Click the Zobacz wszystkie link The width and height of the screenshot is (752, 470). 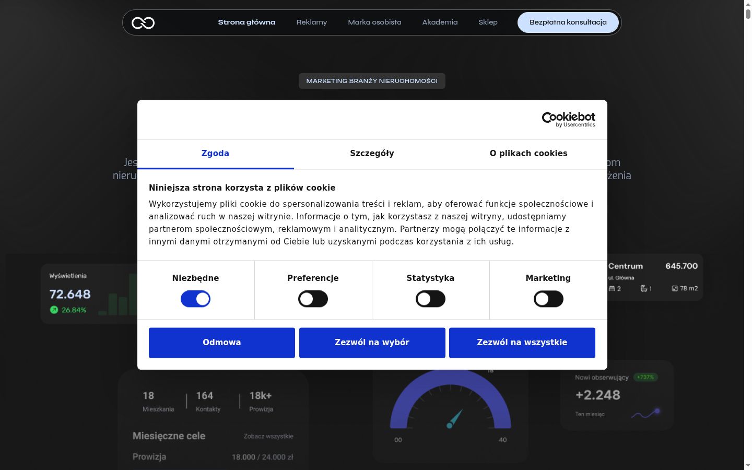(x=268, y=437)
